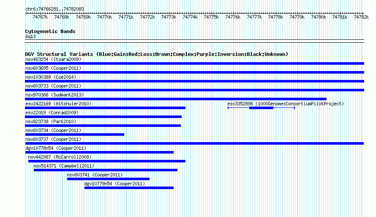Click the nsv1030389 blue variant bar
Image resolution: width=376 pixels, height=217 pixels.
[x=194, y=81]
